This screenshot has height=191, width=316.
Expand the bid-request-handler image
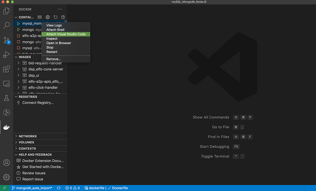(x=18, y=63)
